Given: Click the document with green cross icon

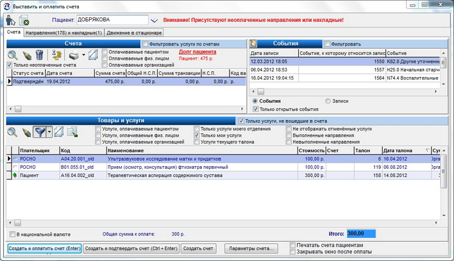Looking at the screenshot, I should coord(24,21).
